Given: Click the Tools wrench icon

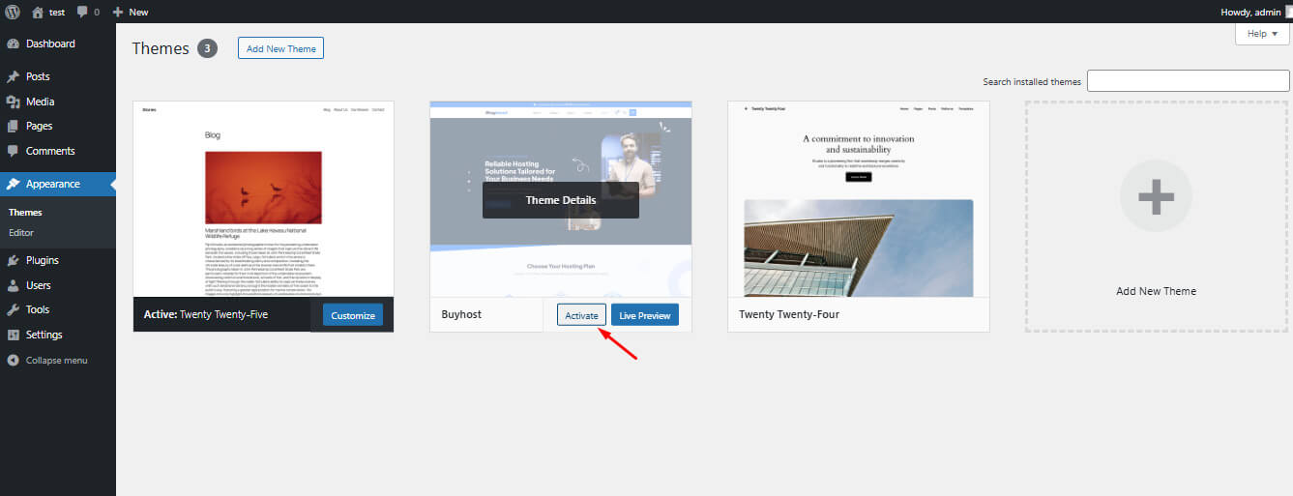Looking at the screenshot, I should (13, 309).
